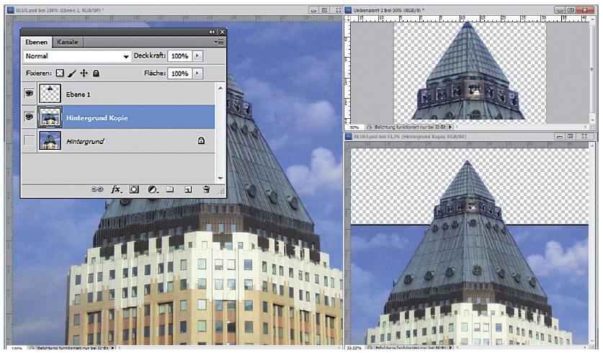Collapse the layers panel with double arrows
This screenshot has width=603, height=353.
coord(212,32)
